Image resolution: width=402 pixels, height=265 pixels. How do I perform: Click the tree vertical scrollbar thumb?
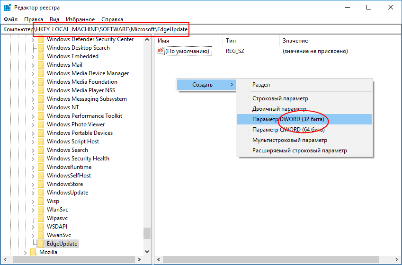[x=147, y=233]
